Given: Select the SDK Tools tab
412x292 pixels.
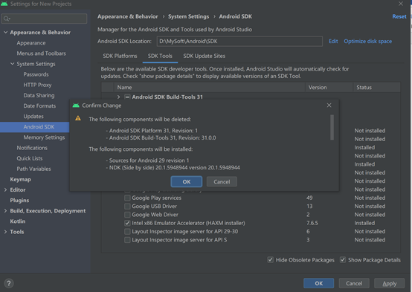Looking at the screenshot, I should point(160,56).
